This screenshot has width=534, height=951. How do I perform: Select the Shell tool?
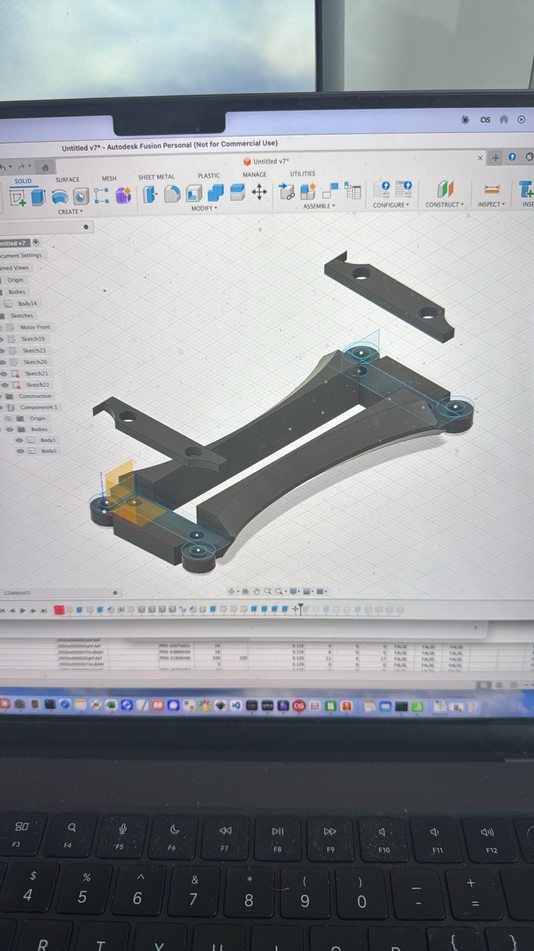194,193
